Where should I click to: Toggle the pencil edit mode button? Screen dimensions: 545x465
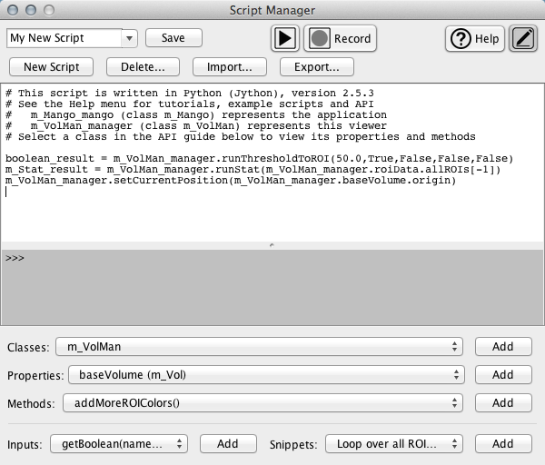(523, 38)
